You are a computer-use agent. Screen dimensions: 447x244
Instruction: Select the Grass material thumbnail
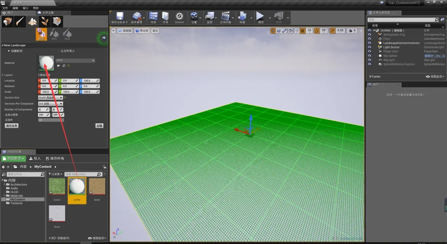click(x=57, y=187)
